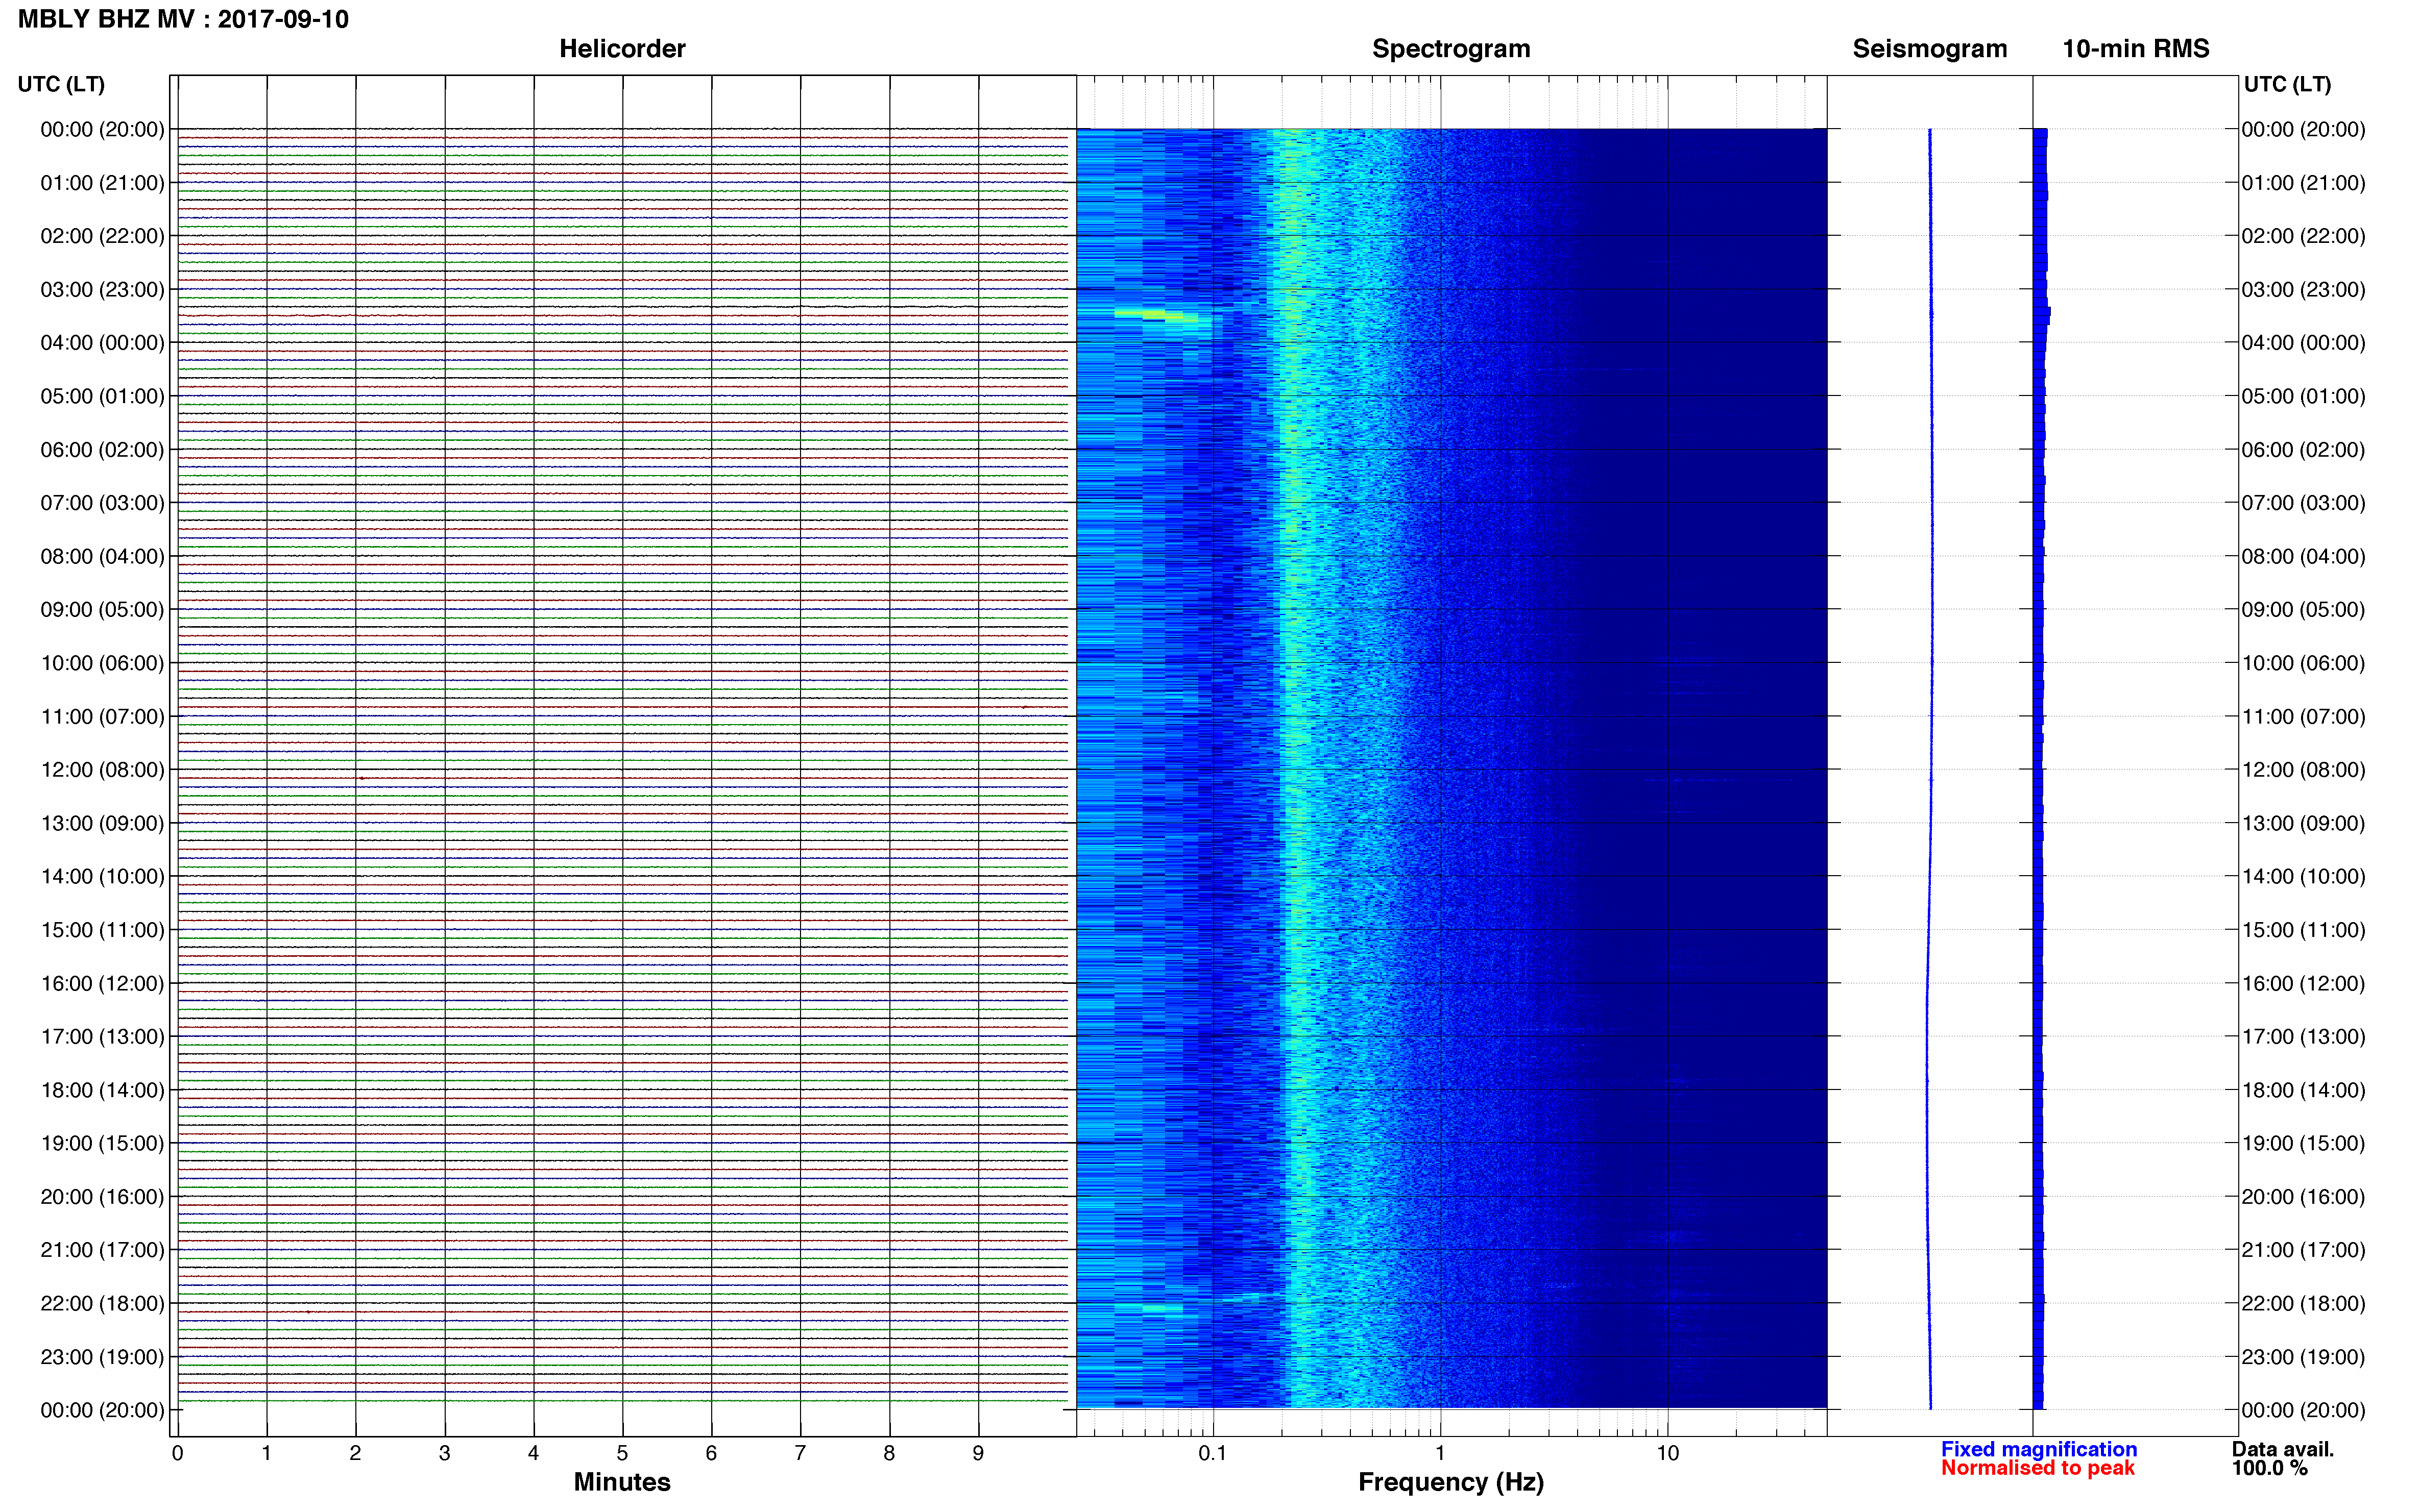
Task: Click the 'Normalised to peak' red legend text
Action: click(x=2038, y=1468)
